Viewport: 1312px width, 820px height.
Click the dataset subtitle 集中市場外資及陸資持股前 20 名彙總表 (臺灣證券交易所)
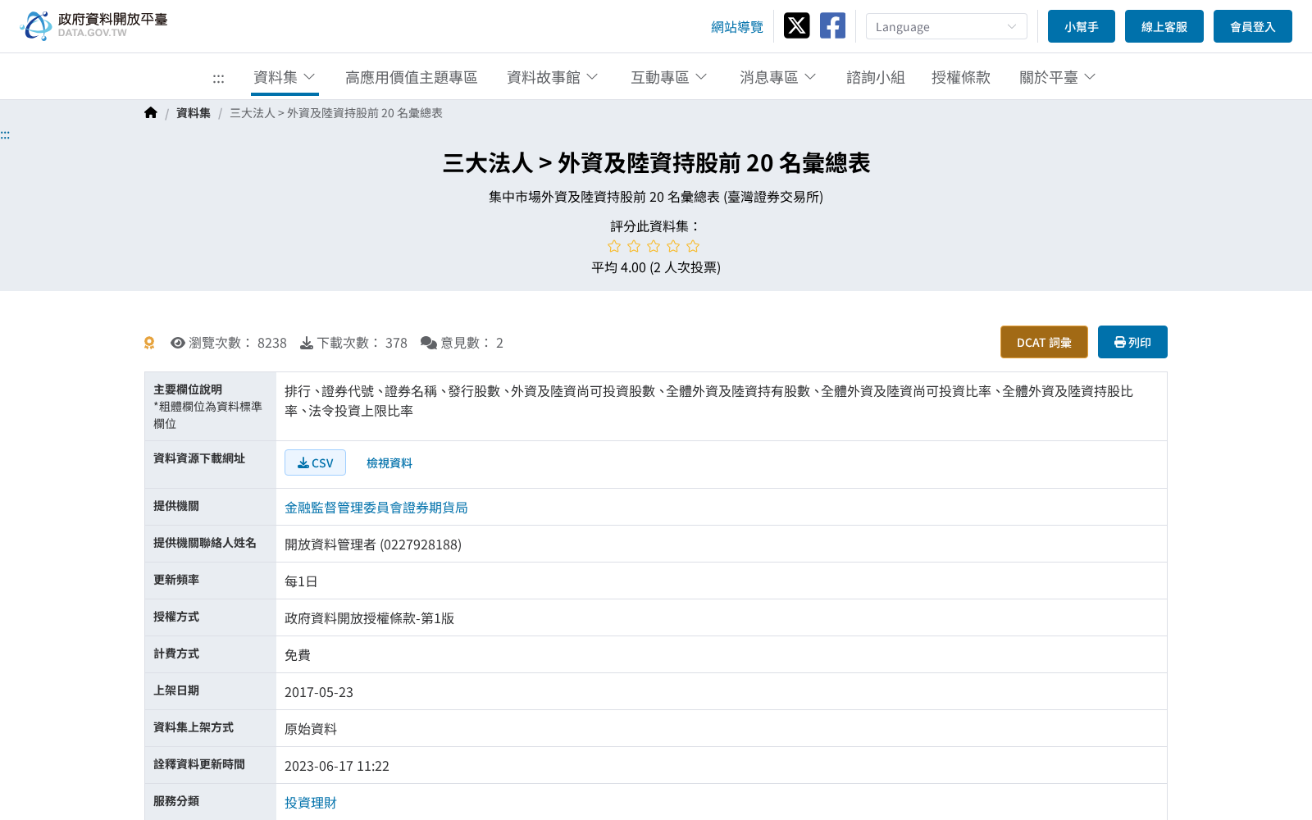pyautogui.click(x=656, y=197)
